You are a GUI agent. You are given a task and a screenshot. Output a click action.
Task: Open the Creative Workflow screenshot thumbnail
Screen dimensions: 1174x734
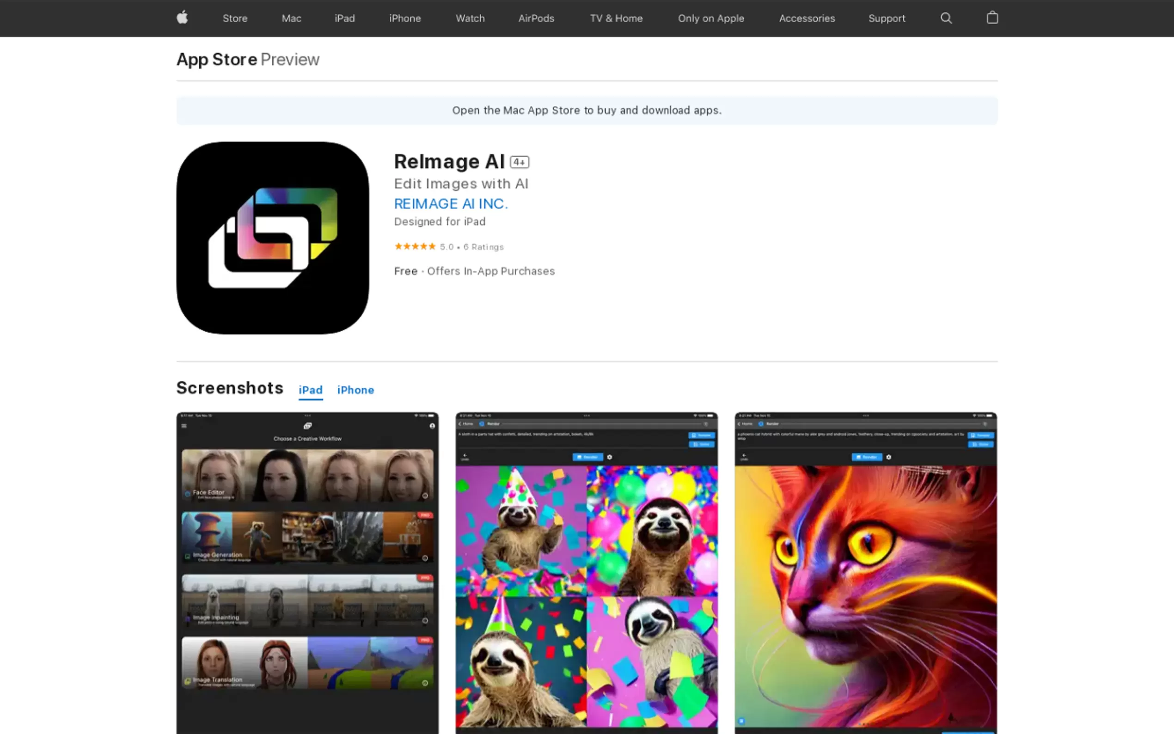coord(307,573)
